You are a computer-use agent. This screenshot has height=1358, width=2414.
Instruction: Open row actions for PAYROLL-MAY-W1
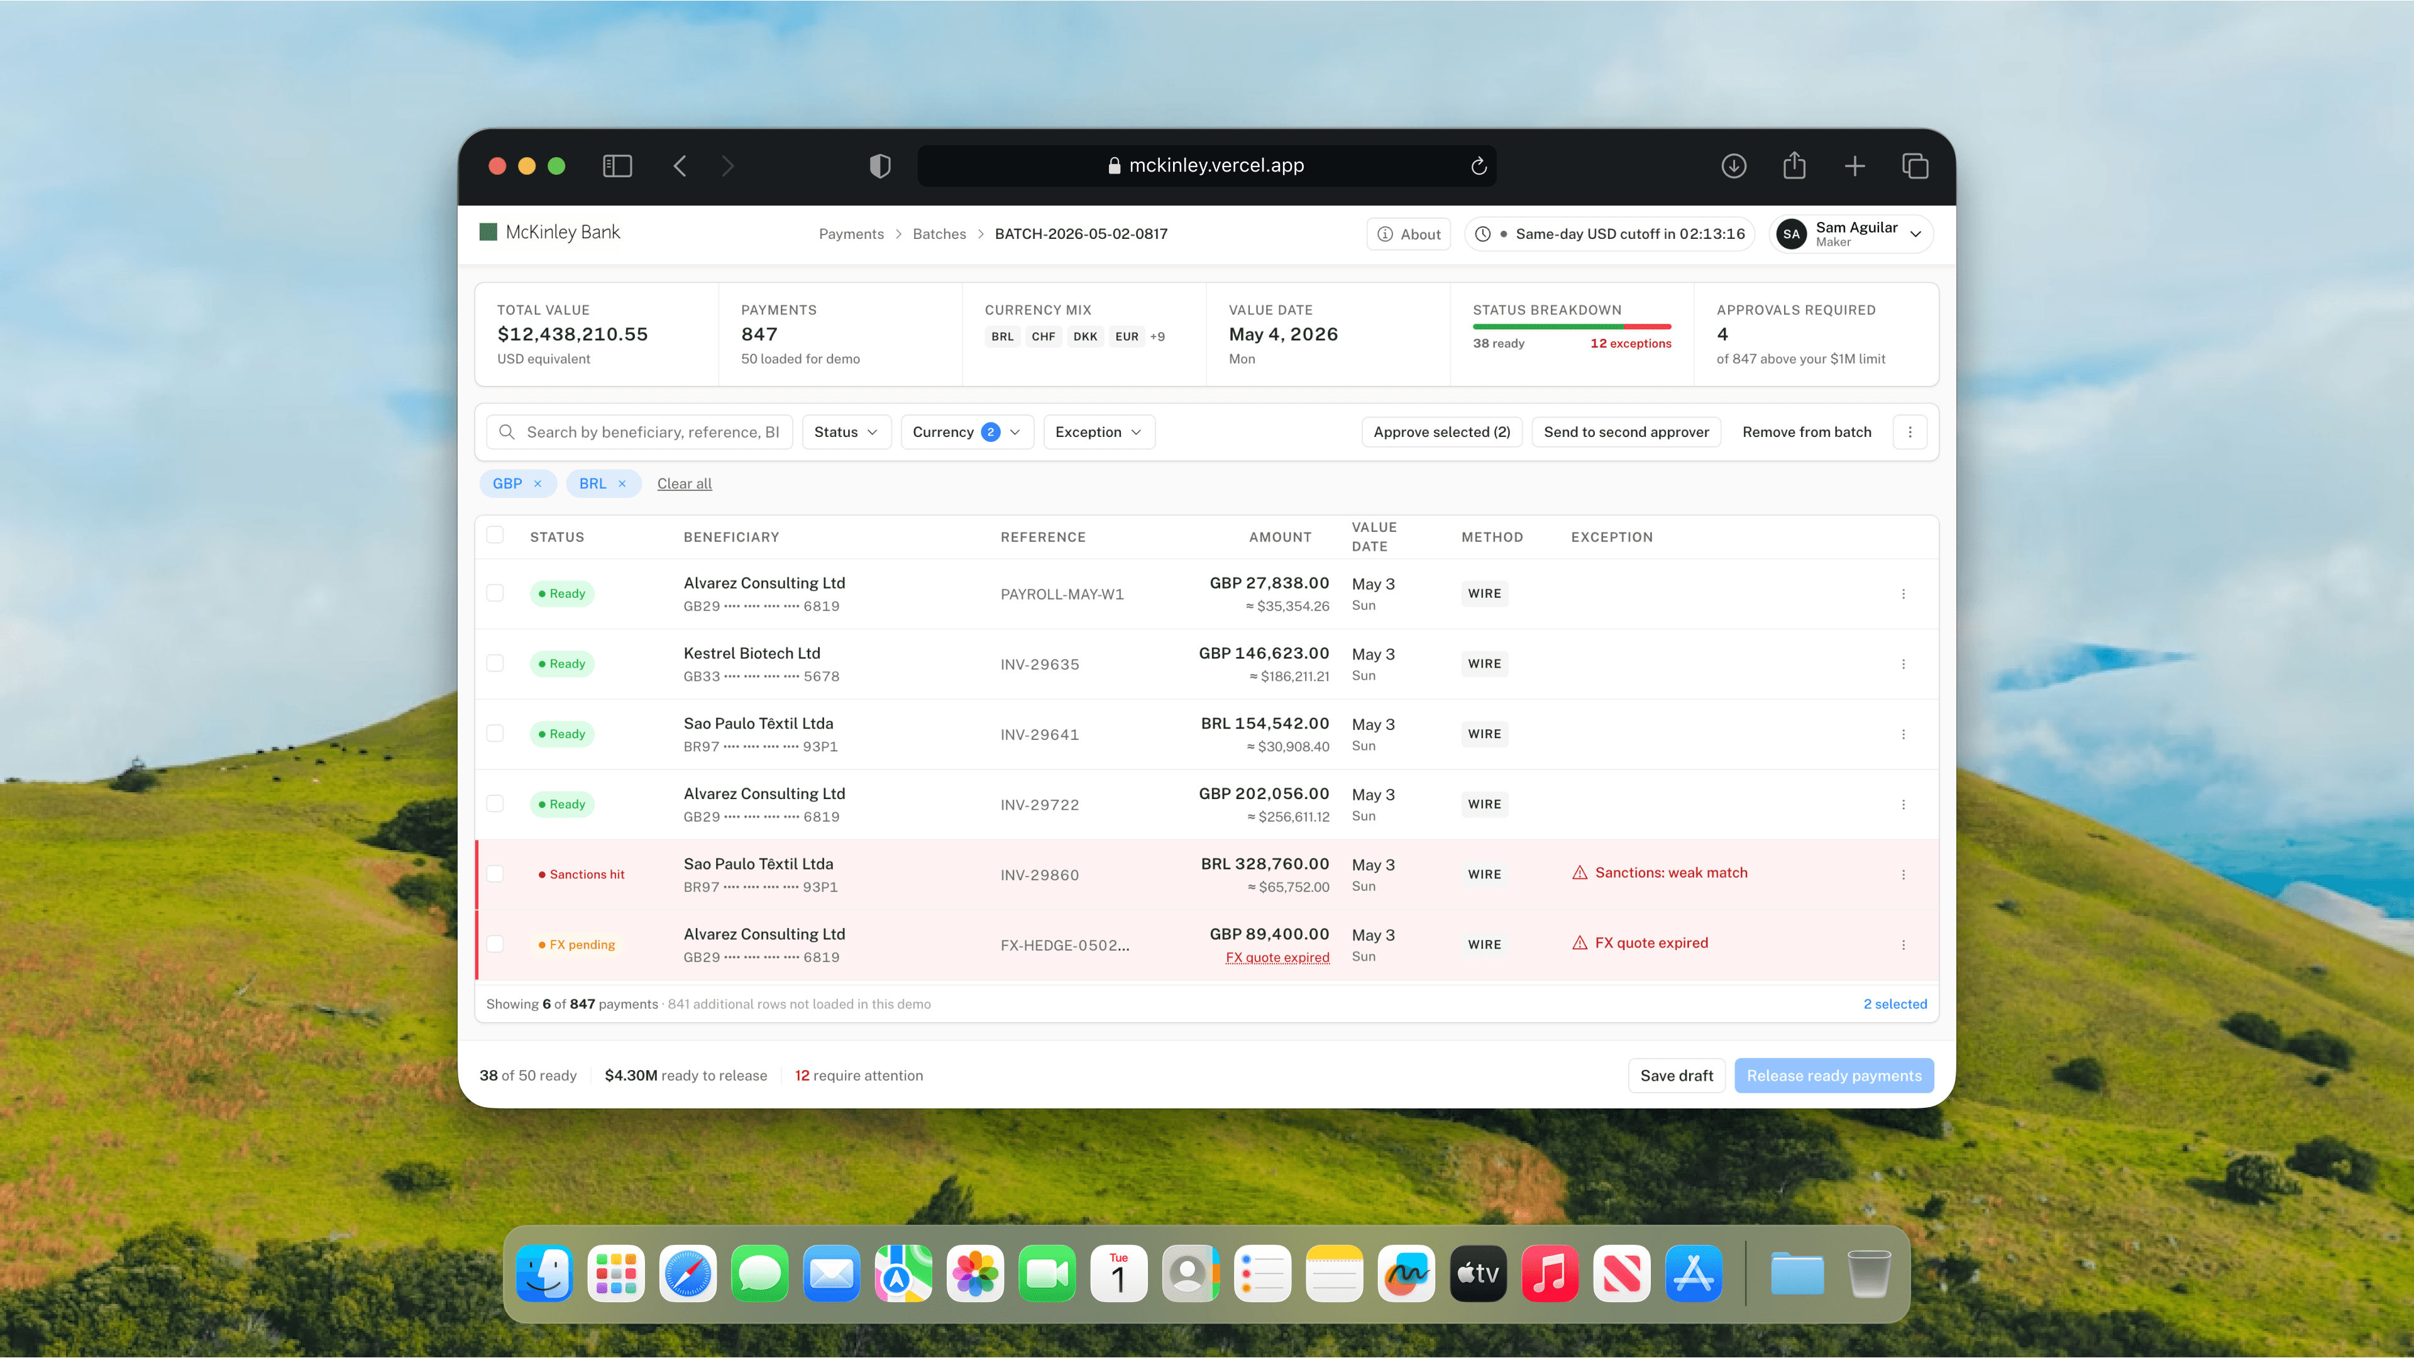[x=1904, y=593]
